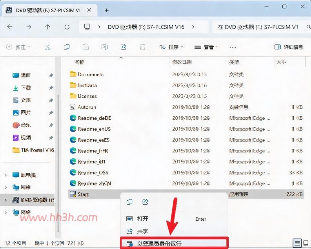Unpin 下载 from quick access

[51, 88]
